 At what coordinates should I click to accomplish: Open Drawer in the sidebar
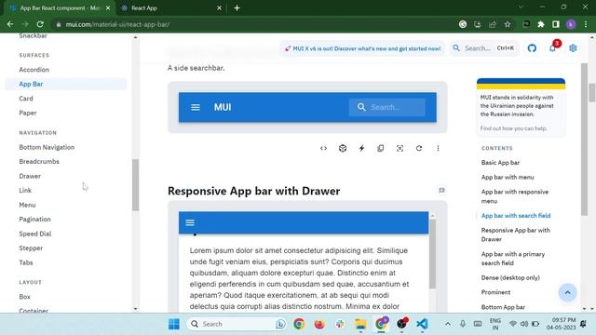pos(30,176)
